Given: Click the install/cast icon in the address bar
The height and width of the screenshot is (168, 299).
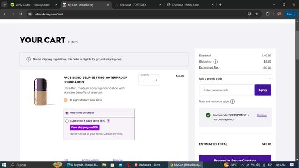Looking at the screenshot, I should [249, 14].
